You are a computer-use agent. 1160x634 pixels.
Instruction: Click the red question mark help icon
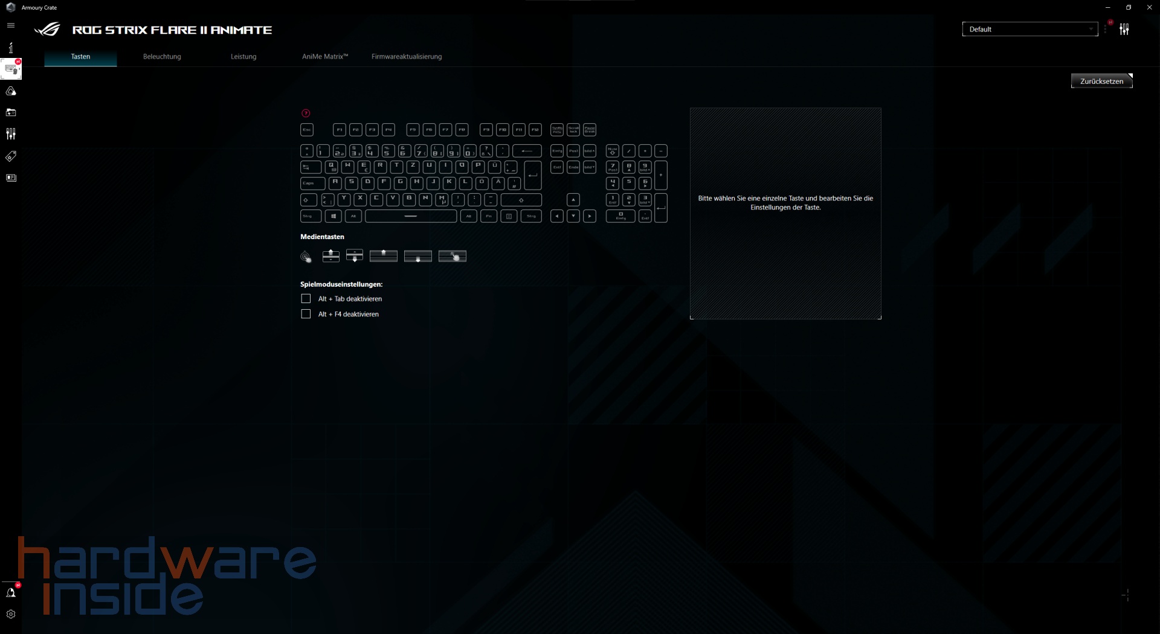[306, 113]
